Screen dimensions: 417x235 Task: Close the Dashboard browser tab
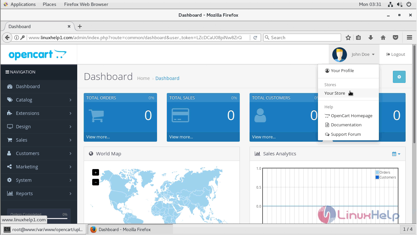(69, 26)
